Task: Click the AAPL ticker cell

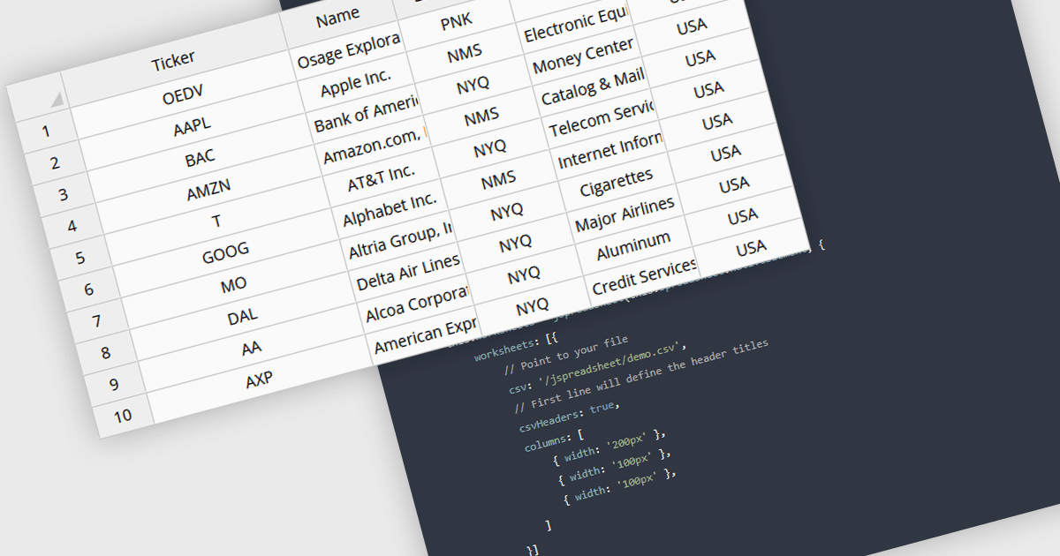Action: click(x=193, y=126)
